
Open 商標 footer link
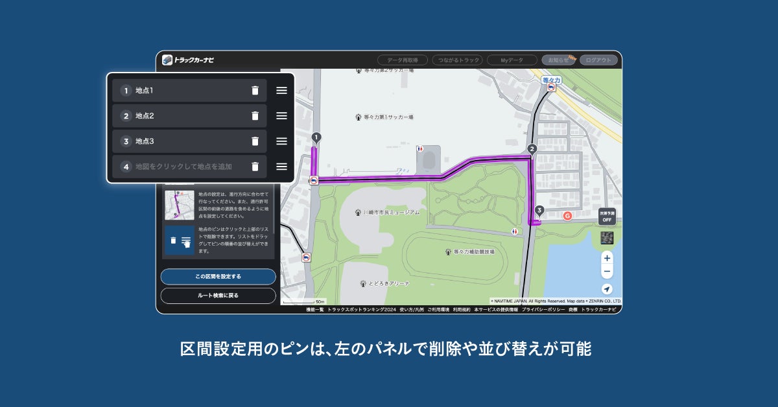573,310
